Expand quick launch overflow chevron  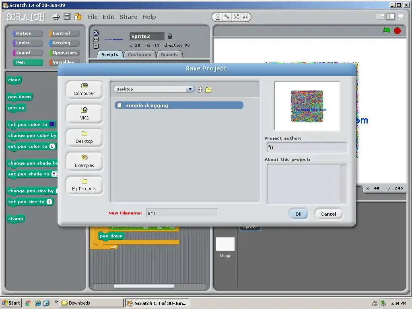(56, 302)
